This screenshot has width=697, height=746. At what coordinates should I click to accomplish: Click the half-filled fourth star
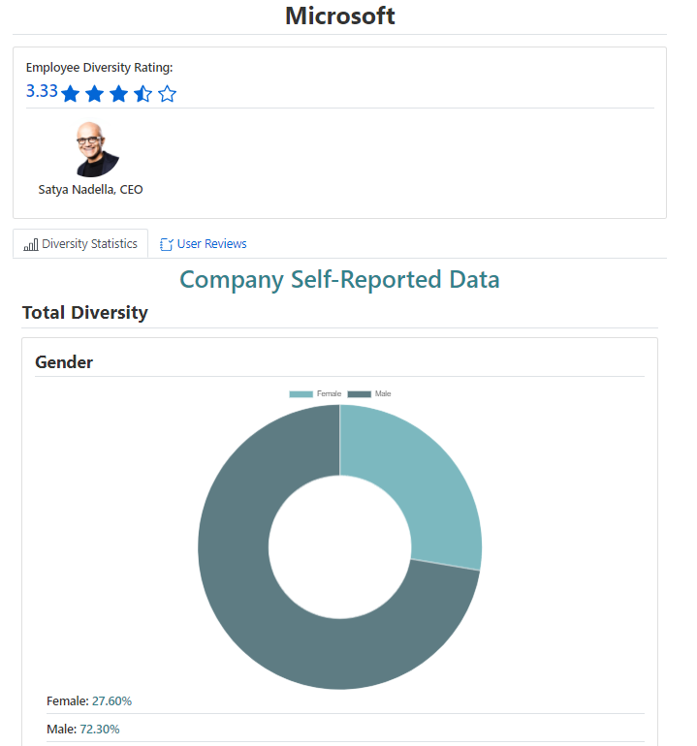[x=143, y=94]
